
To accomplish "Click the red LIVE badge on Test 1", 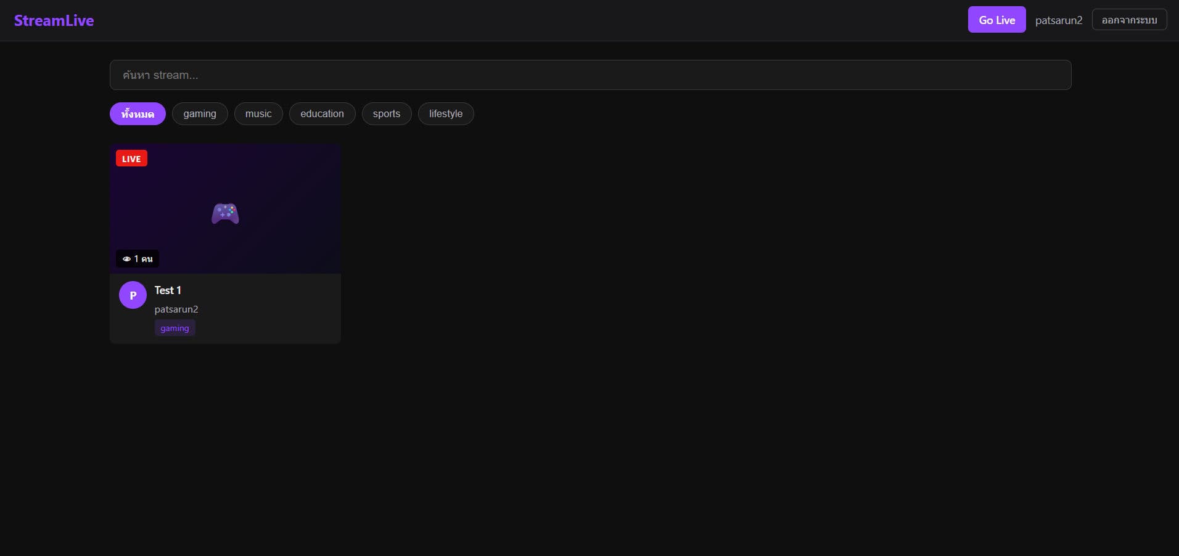I will [131, 158].
